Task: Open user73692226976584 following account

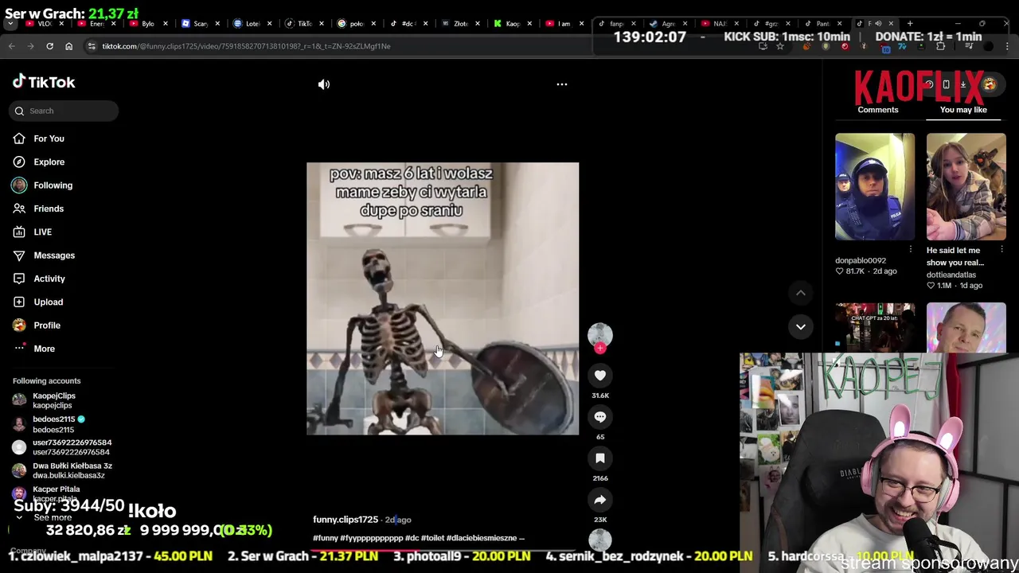Action: coord(72,447)
